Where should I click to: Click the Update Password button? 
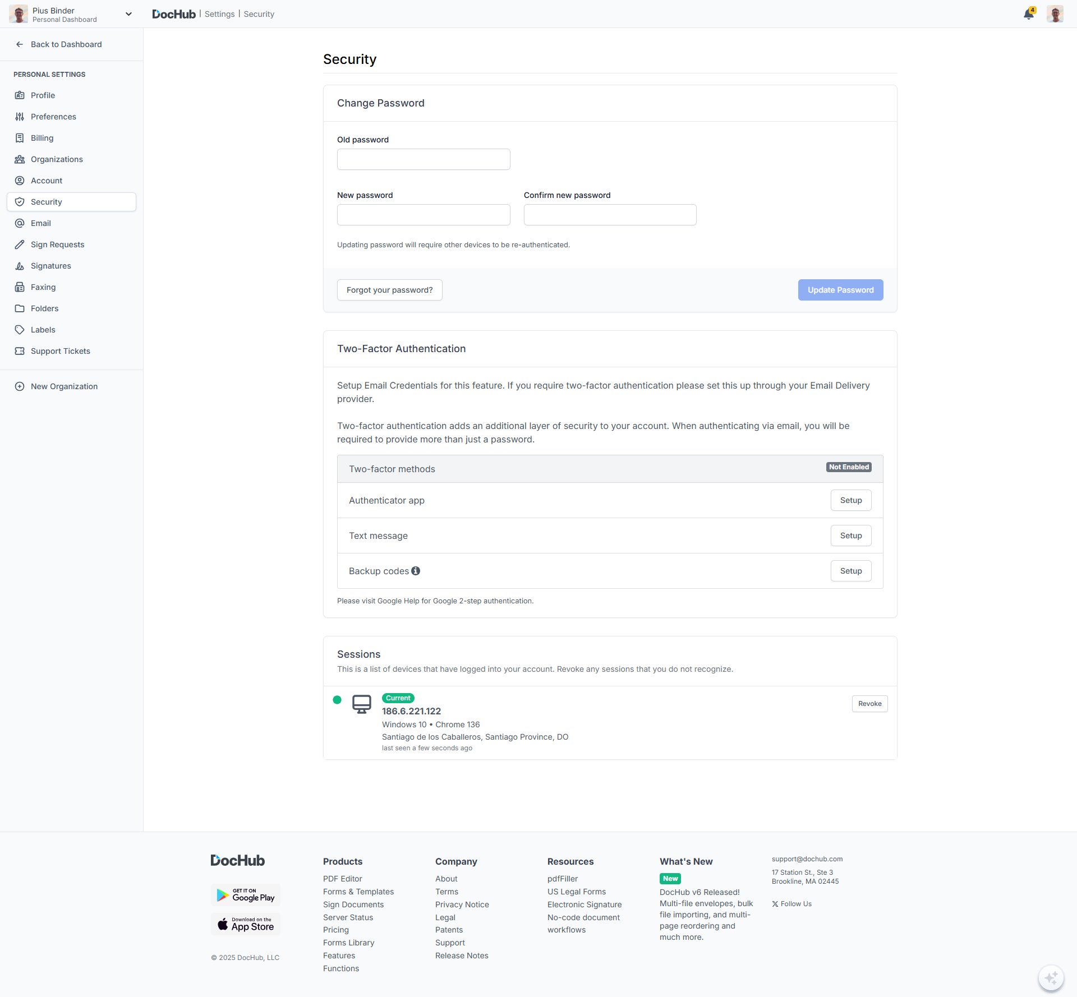click(x=840, y=290)
